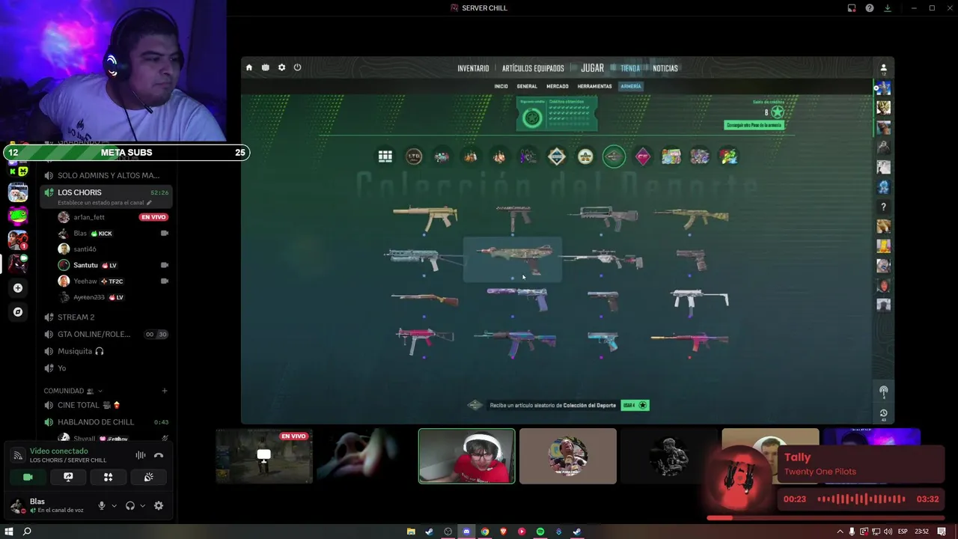
Task: Open the activities launcher button
Action: coord(108,477)
